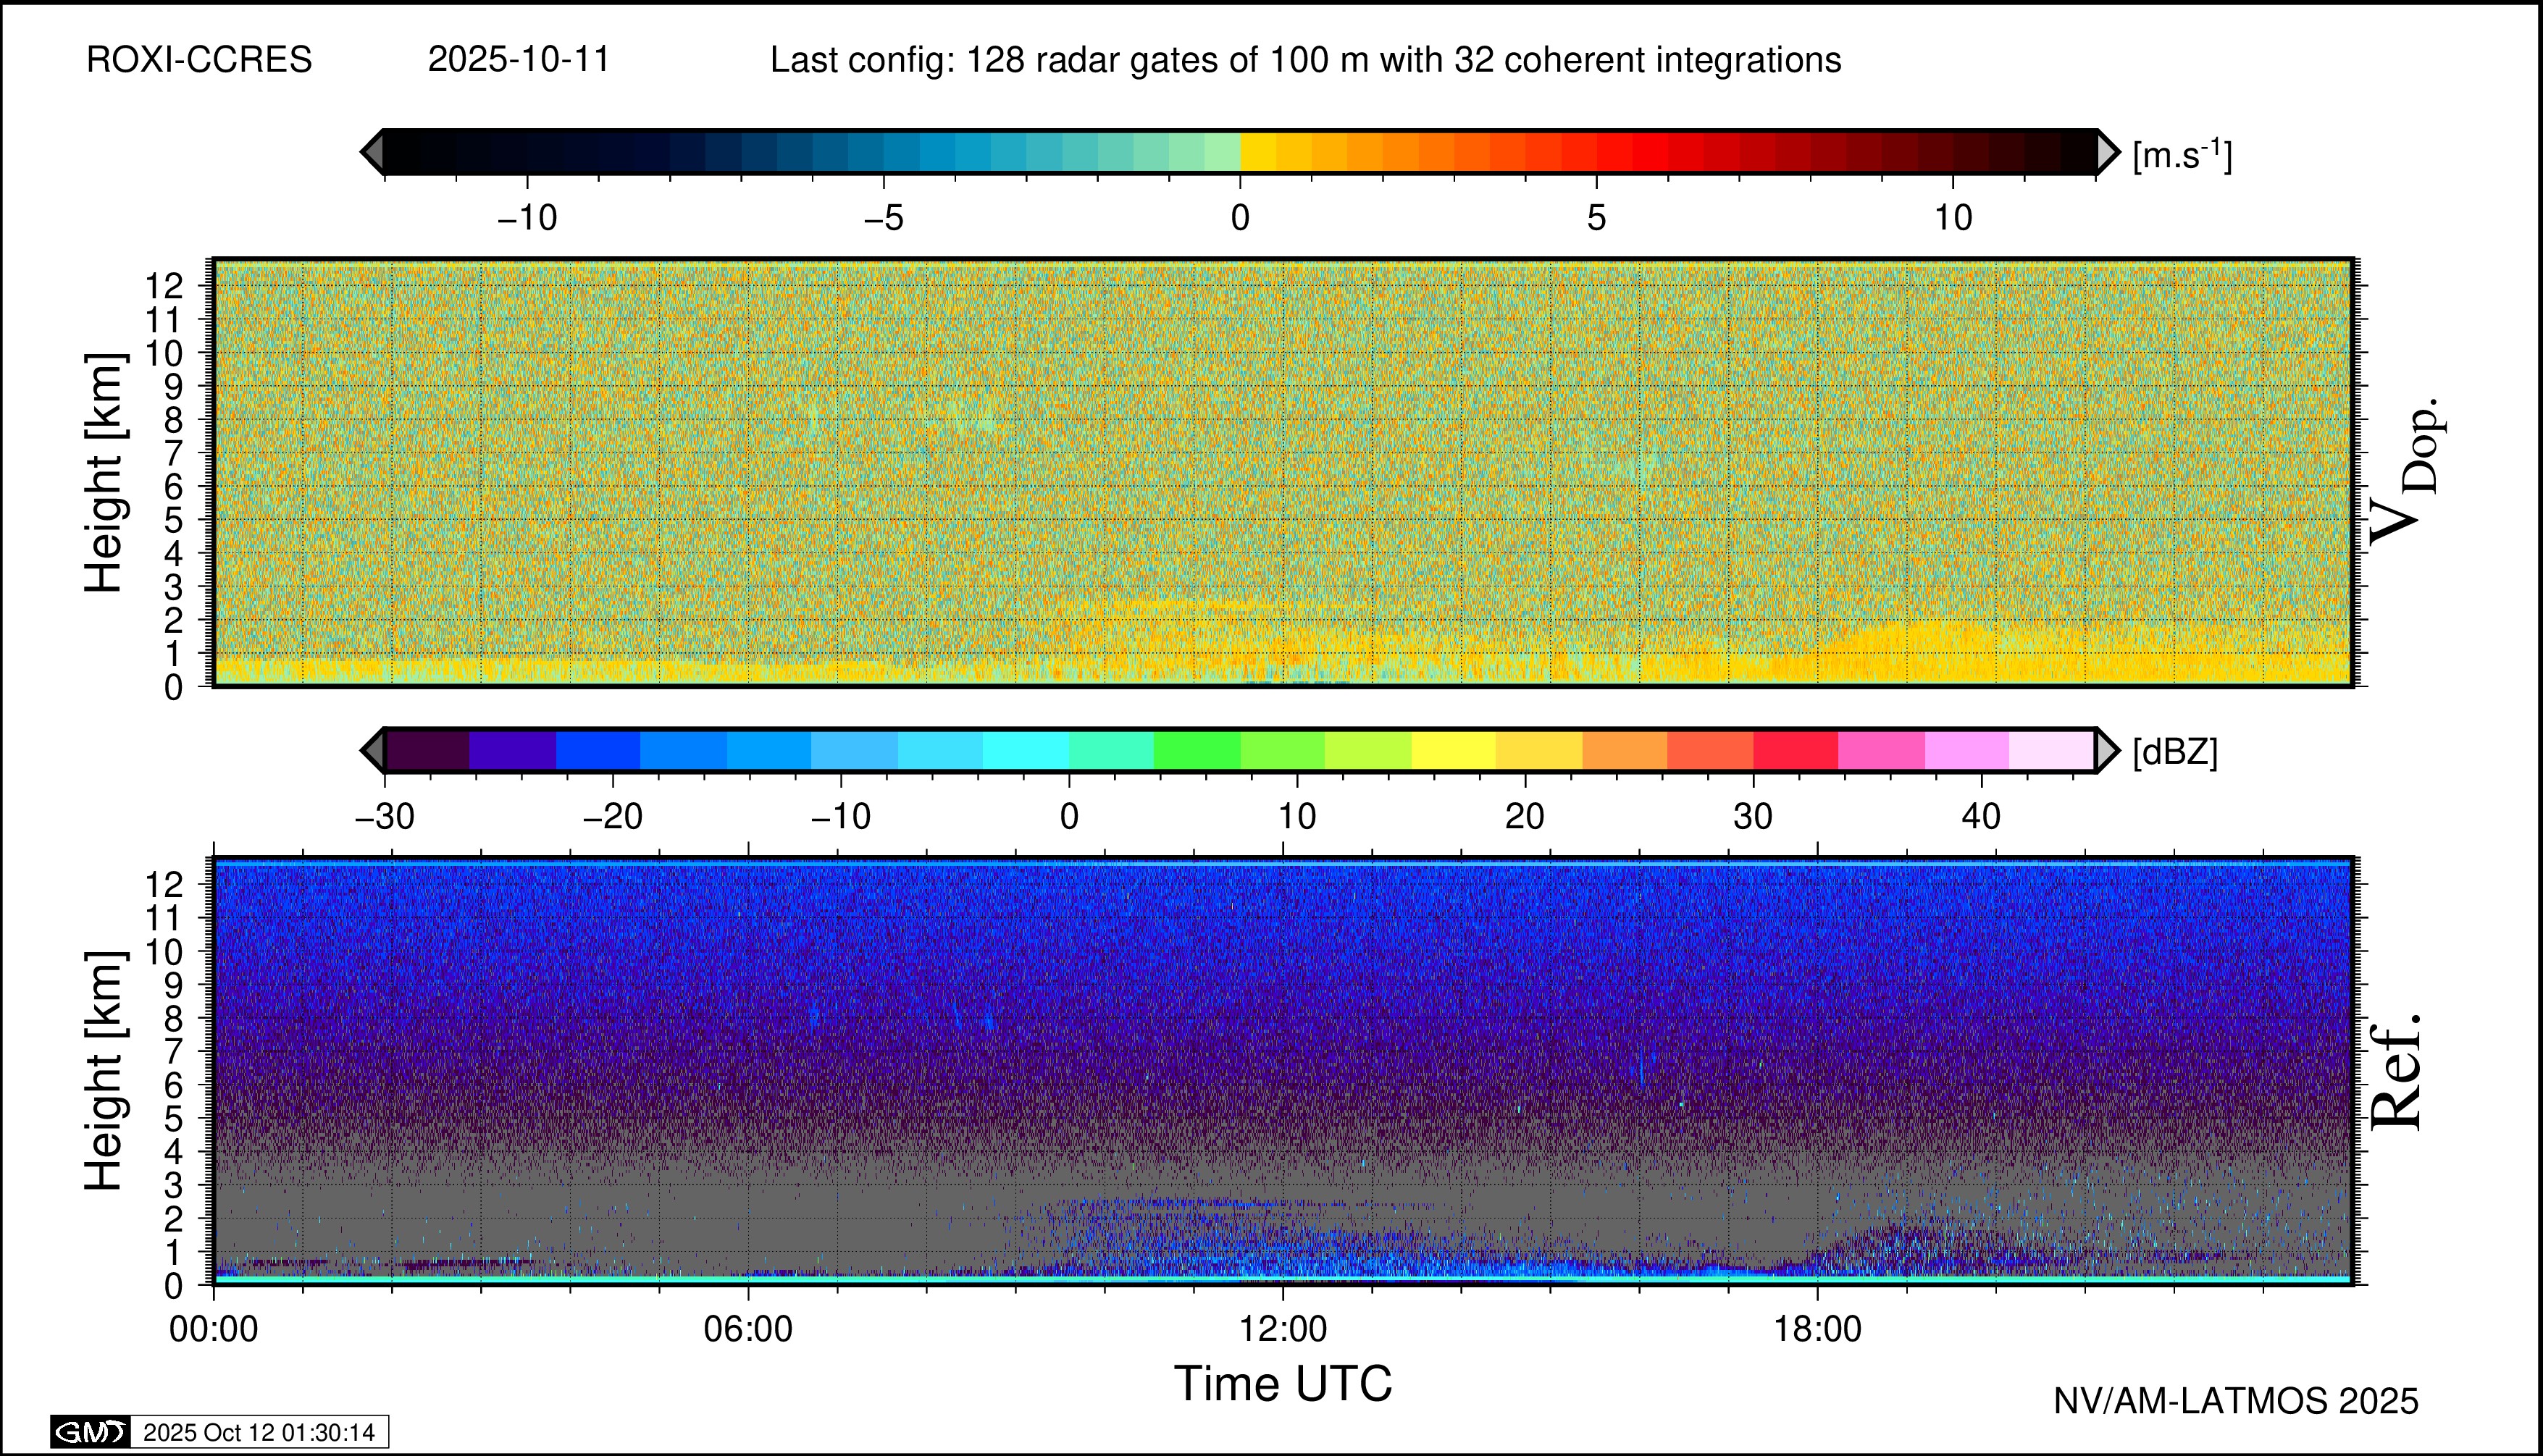The height and width of the screenshot is (1456, 2543).
Task: Click the pink 35 dBZ color swatch
Action: [1881, 750]
